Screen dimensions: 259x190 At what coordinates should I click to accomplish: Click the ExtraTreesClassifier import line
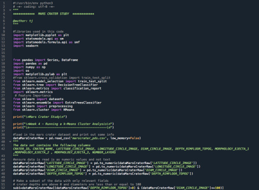(57, 103)
